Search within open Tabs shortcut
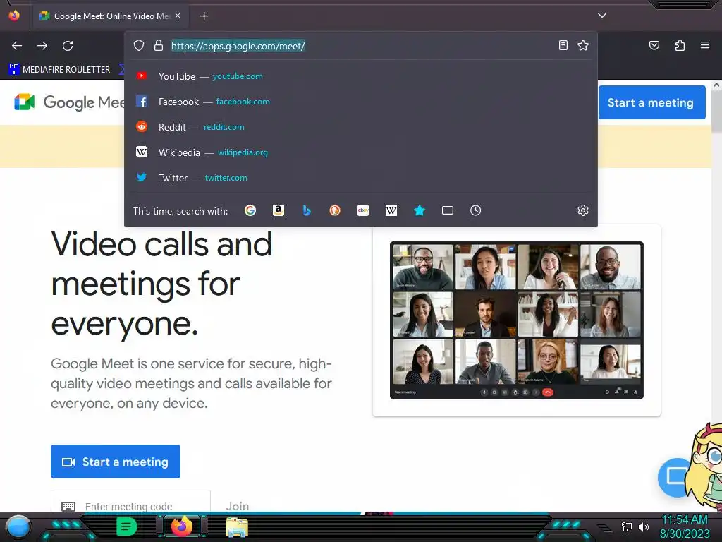 pyautogui.click(x=448, y=210)
